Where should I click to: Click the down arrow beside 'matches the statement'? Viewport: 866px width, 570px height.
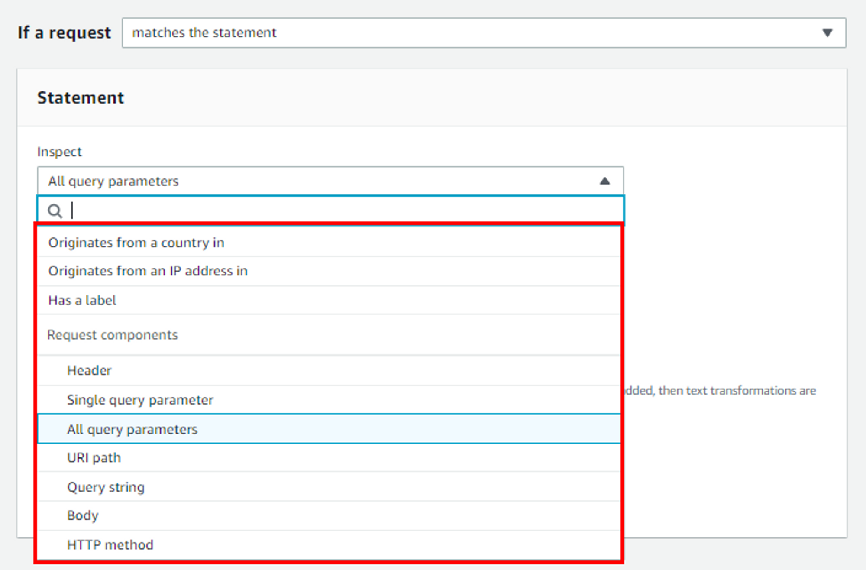coord(827,33)
